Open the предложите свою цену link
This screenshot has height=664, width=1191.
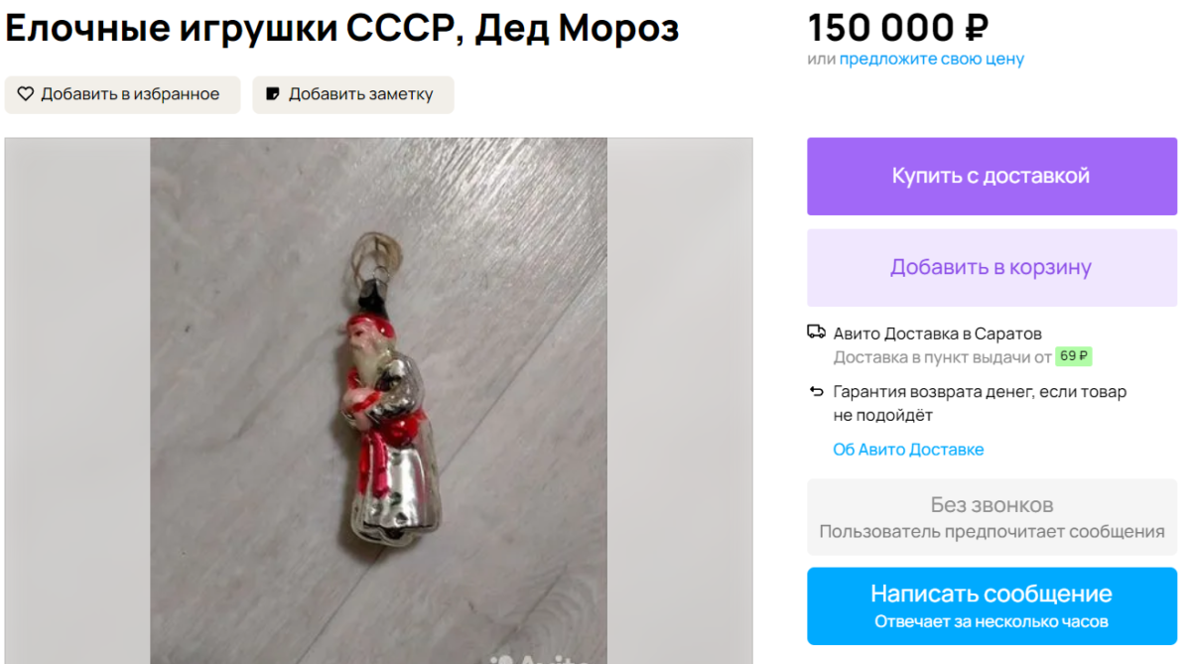(932, 59)
